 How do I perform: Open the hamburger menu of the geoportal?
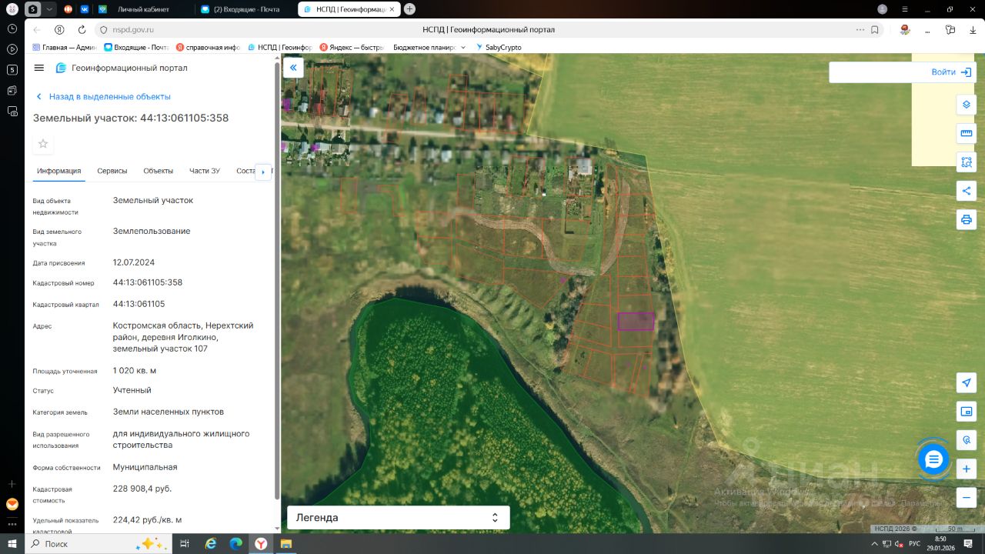(39, 68)
